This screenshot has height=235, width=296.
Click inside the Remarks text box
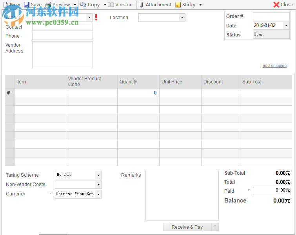(182, 195)
